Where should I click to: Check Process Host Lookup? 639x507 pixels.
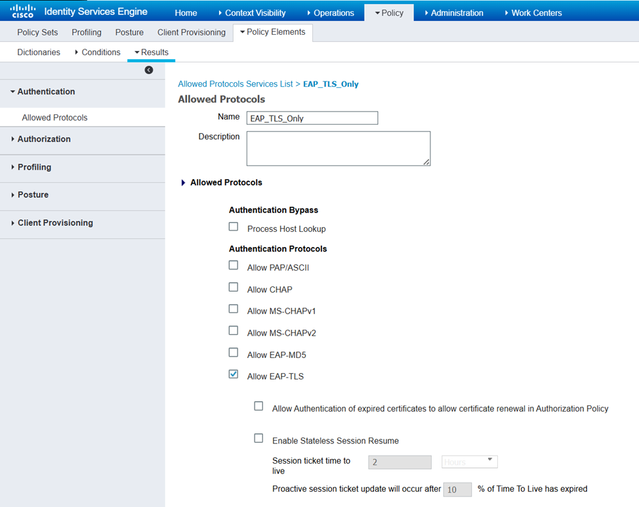coord(234,227)
